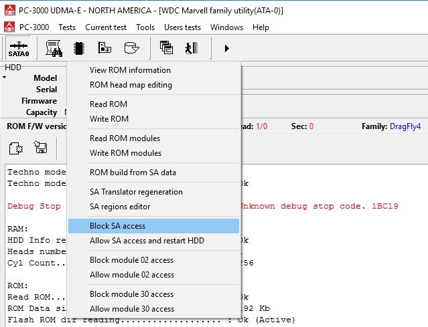Click the Capacity label in HDD panel

tap(42, 112)
